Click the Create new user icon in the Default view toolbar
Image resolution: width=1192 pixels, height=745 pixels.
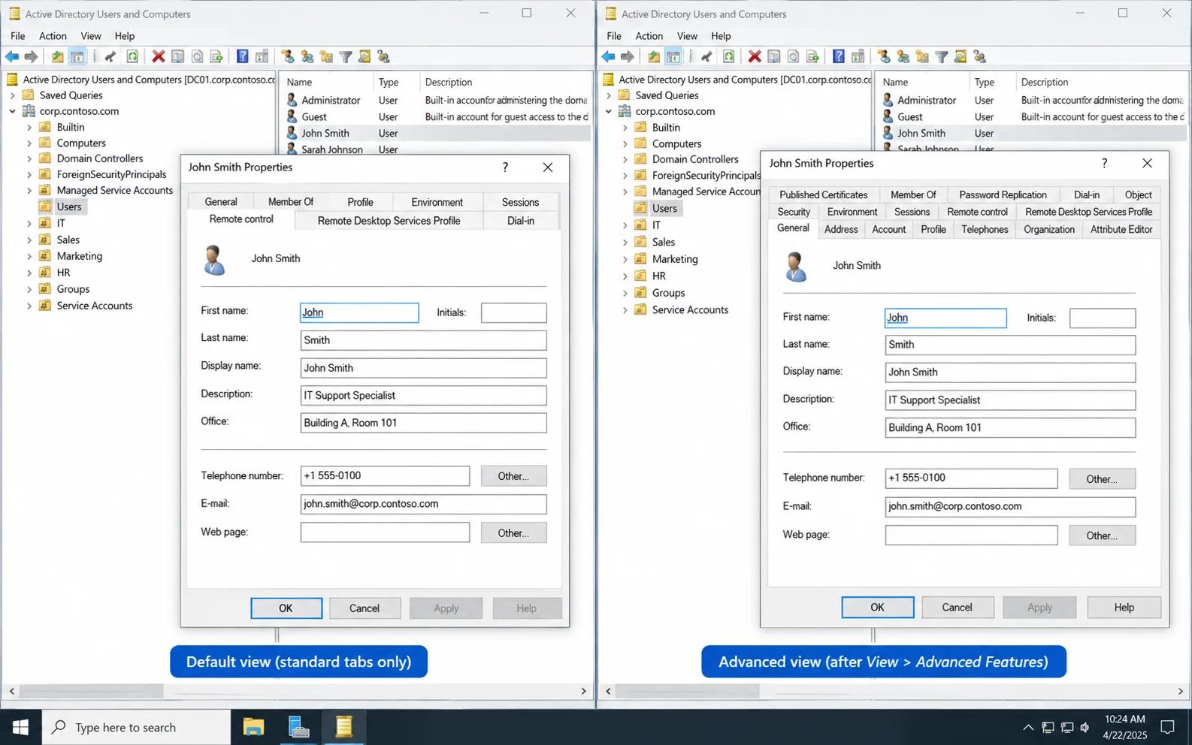pyautogui.click(x=287, y=56)
